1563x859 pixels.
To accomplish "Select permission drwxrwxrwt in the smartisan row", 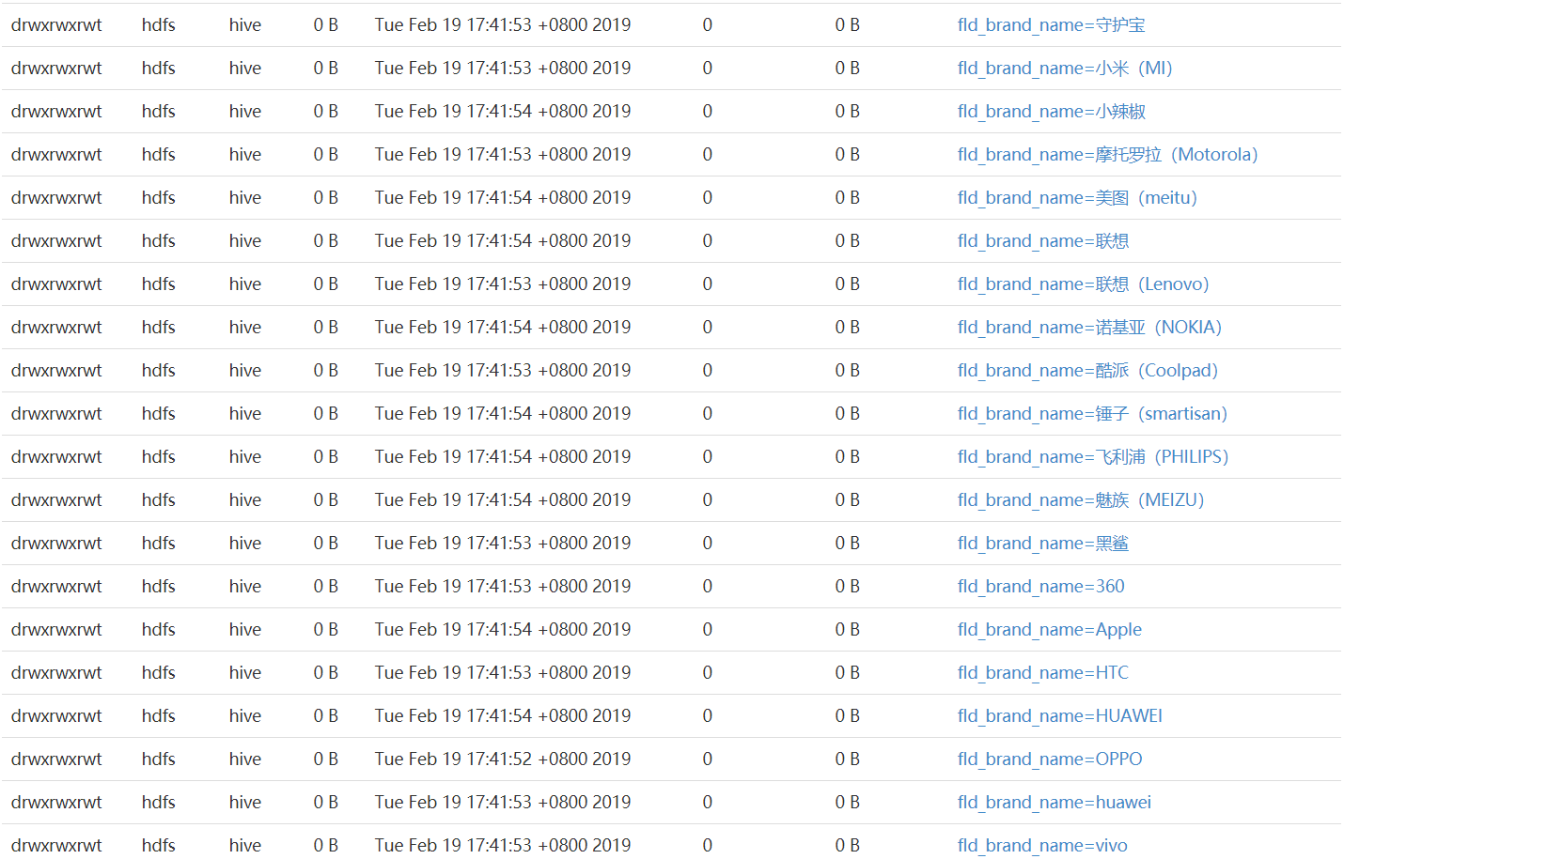I will [x=56, y=414].
